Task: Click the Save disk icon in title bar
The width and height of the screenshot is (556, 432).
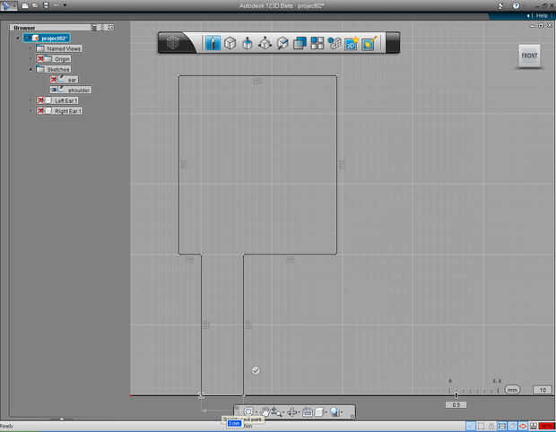Action: point(46,5)
